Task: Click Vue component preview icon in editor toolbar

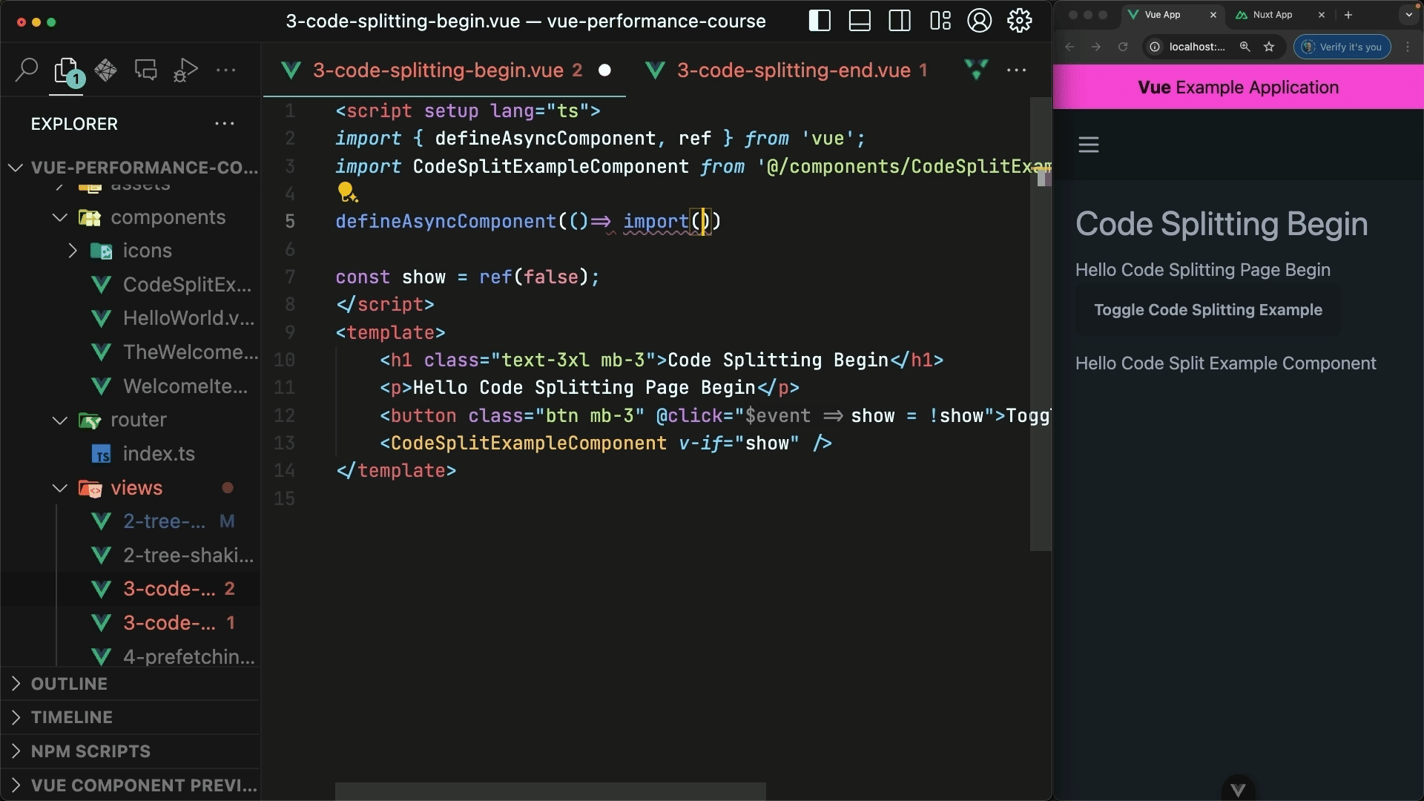Action: (977, 70)
